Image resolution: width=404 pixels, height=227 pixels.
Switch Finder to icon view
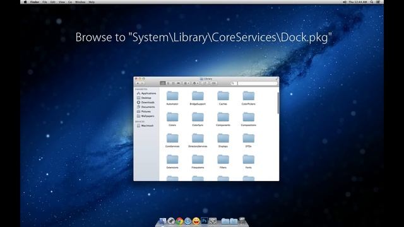point(163,83)
